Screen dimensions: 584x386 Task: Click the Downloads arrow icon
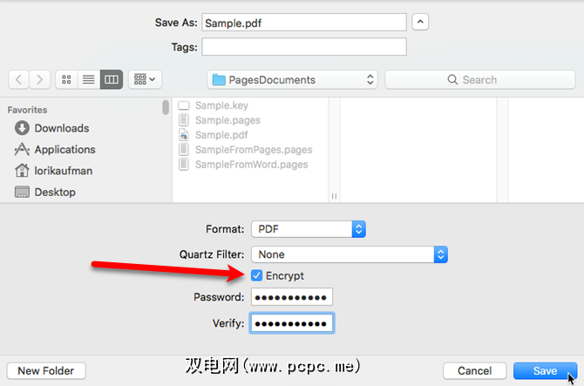[22, 128]
